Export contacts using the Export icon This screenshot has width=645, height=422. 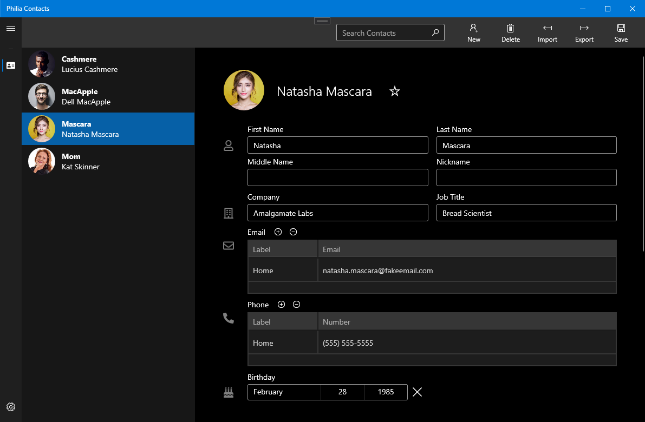pyautogui.click(x=584, y=31)
